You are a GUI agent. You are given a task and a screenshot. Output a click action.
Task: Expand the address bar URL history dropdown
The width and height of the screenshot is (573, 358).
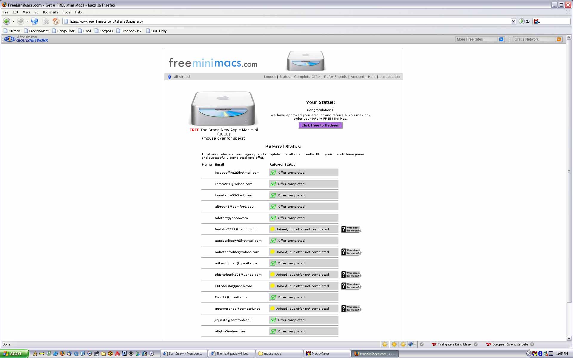[x=513, y=21]
